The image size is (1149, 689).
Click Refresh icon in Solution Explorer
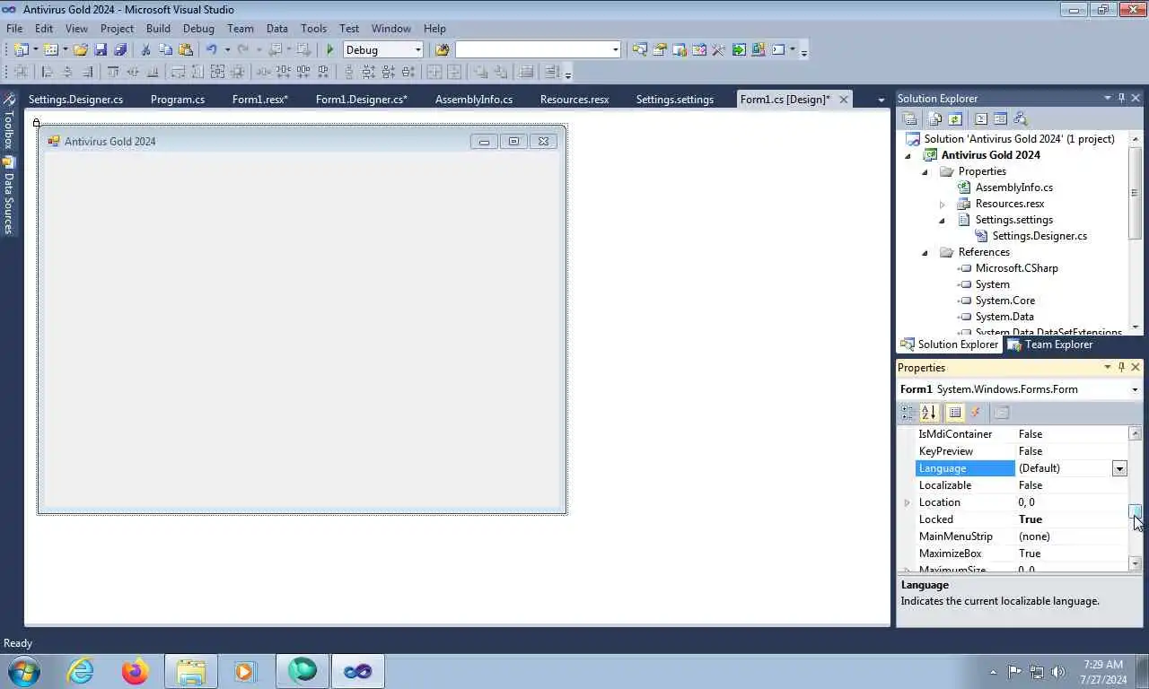[x=955, y=118]
